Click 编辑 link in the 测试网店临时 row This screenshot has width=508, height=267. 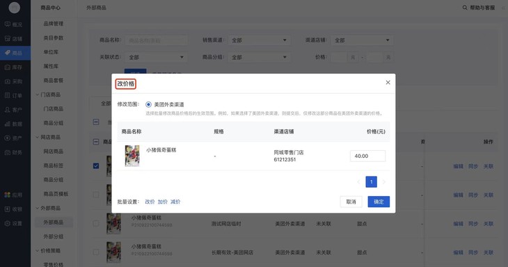pyautogui.click(x=458, y=224)
